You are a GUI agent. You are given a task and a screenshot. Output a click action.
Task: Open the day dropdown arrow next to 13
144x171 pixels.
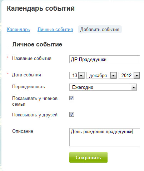click(81, 75)
